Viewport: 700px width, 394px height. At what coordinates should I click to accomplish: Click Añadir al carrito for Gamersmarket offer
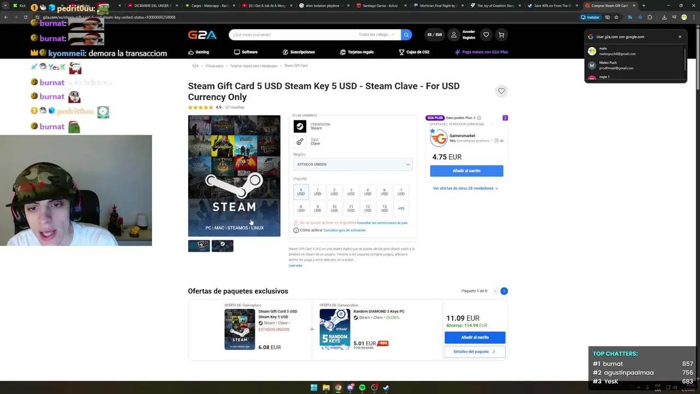click(466, 171)
